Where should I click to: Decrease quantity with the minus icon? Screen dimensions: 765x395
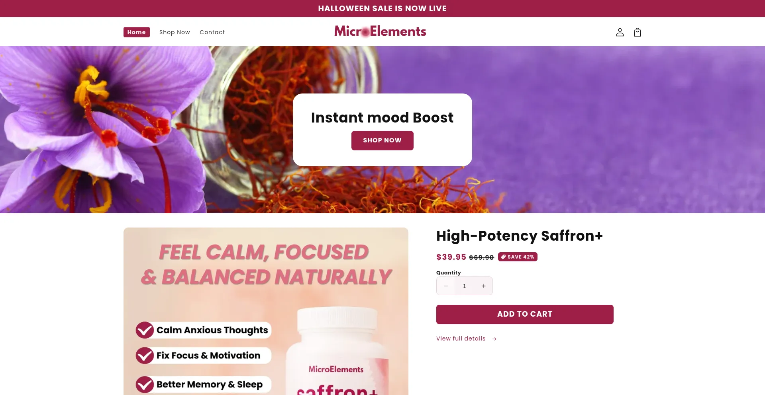click(446, 286)
